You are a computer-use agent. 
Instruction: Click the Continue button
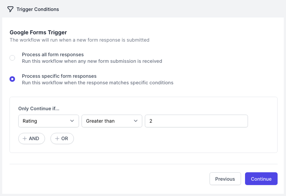pos(261,179)
